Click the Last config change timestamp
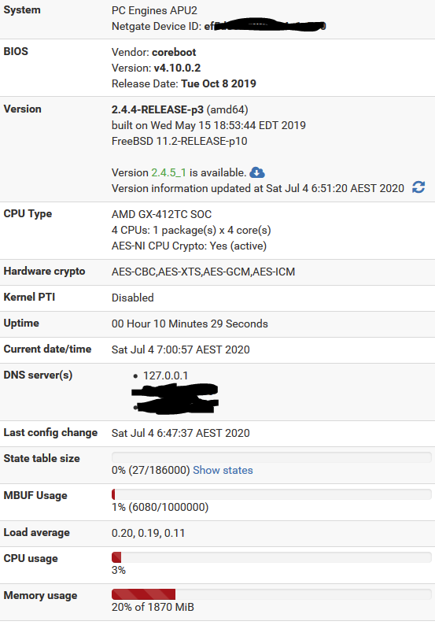The width and height of the screenshot is (435, 625). [180, 433]
